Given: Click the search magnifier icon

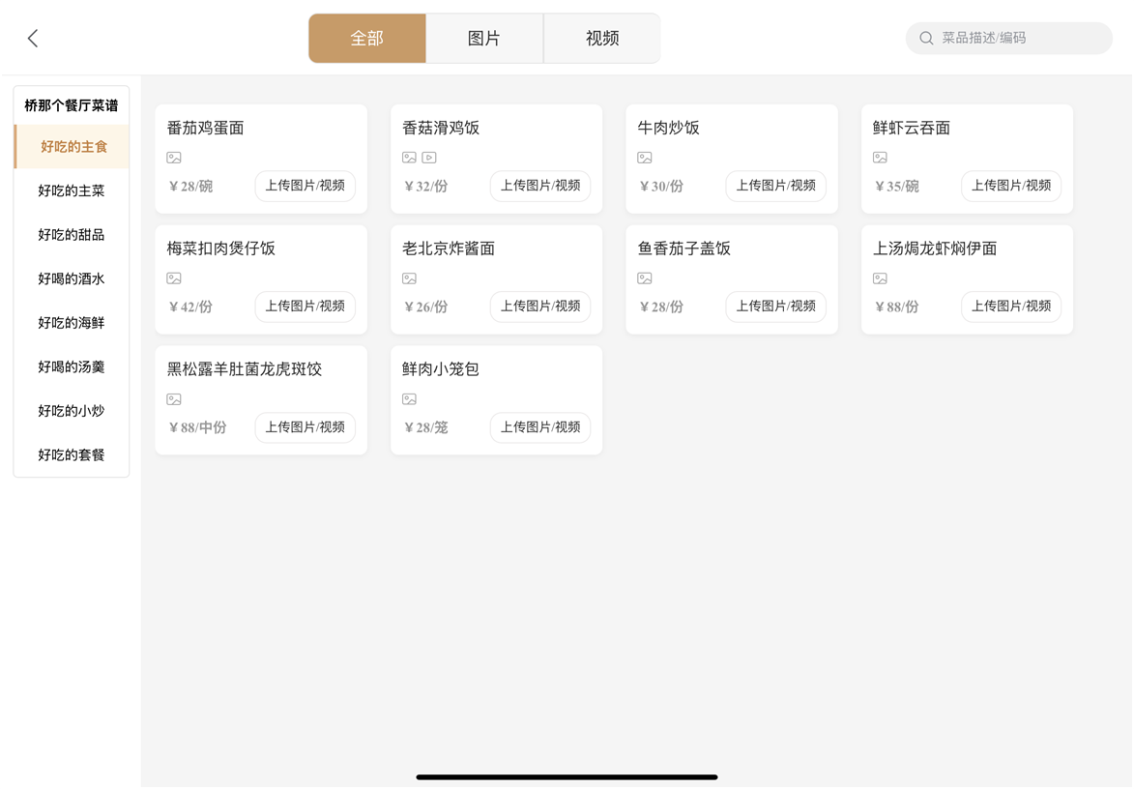Looking at the screenshot, I should [926, 39].
